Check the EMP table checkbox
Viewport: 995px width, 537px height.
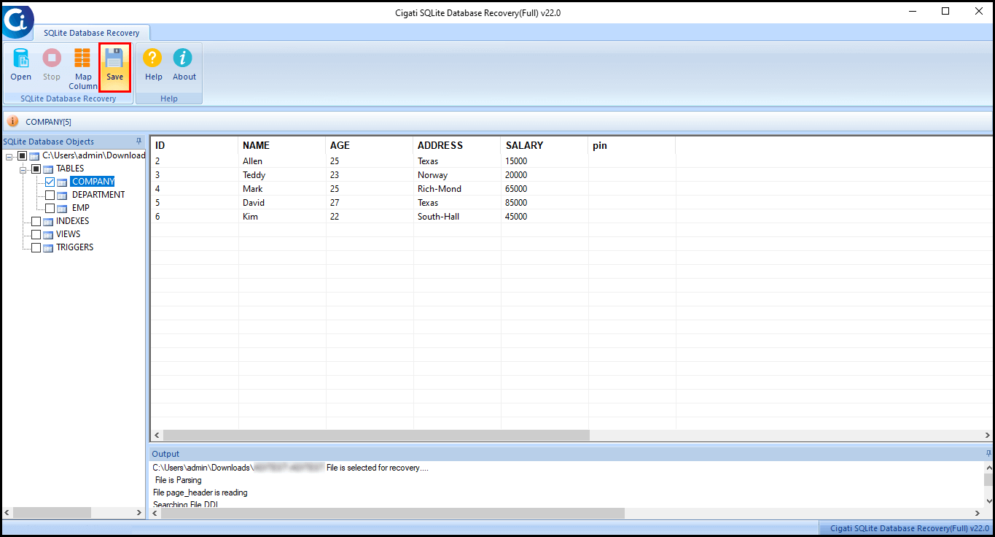click(x=50, y=208)
